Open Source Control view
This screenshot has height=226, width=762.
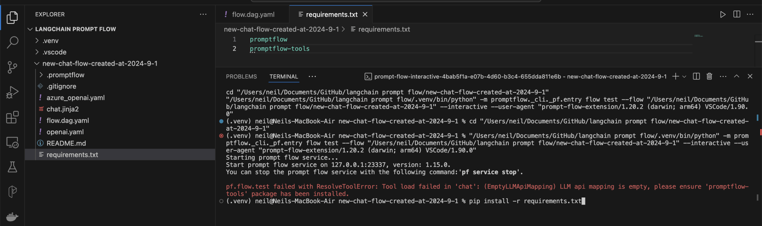[x=12, y=67]
